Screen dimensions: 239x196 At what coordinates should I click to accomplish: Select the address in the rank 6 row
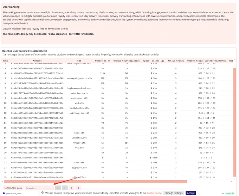point(37,83)
